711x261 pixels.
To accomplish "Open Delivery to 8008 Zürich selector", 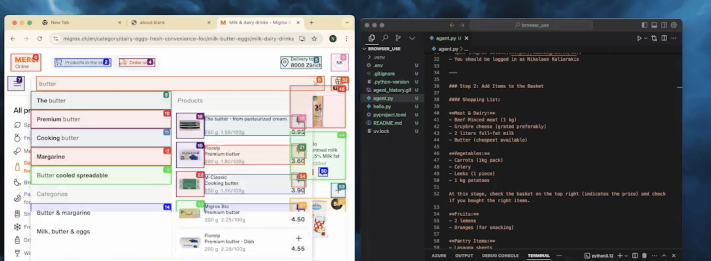I will click(x=301, y=62).
